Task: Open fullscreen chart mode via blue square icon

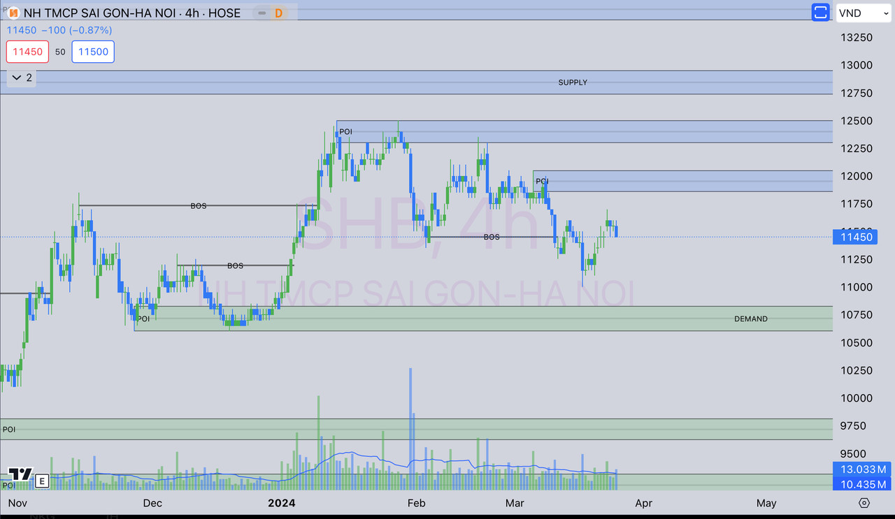Action: [820, 13]
